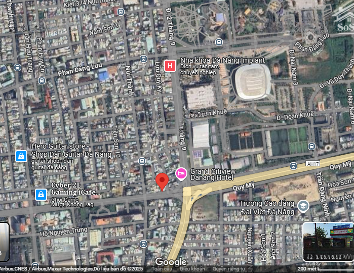Click bus stop at Phan Đăng Lưu and Núi Thành

143,59
